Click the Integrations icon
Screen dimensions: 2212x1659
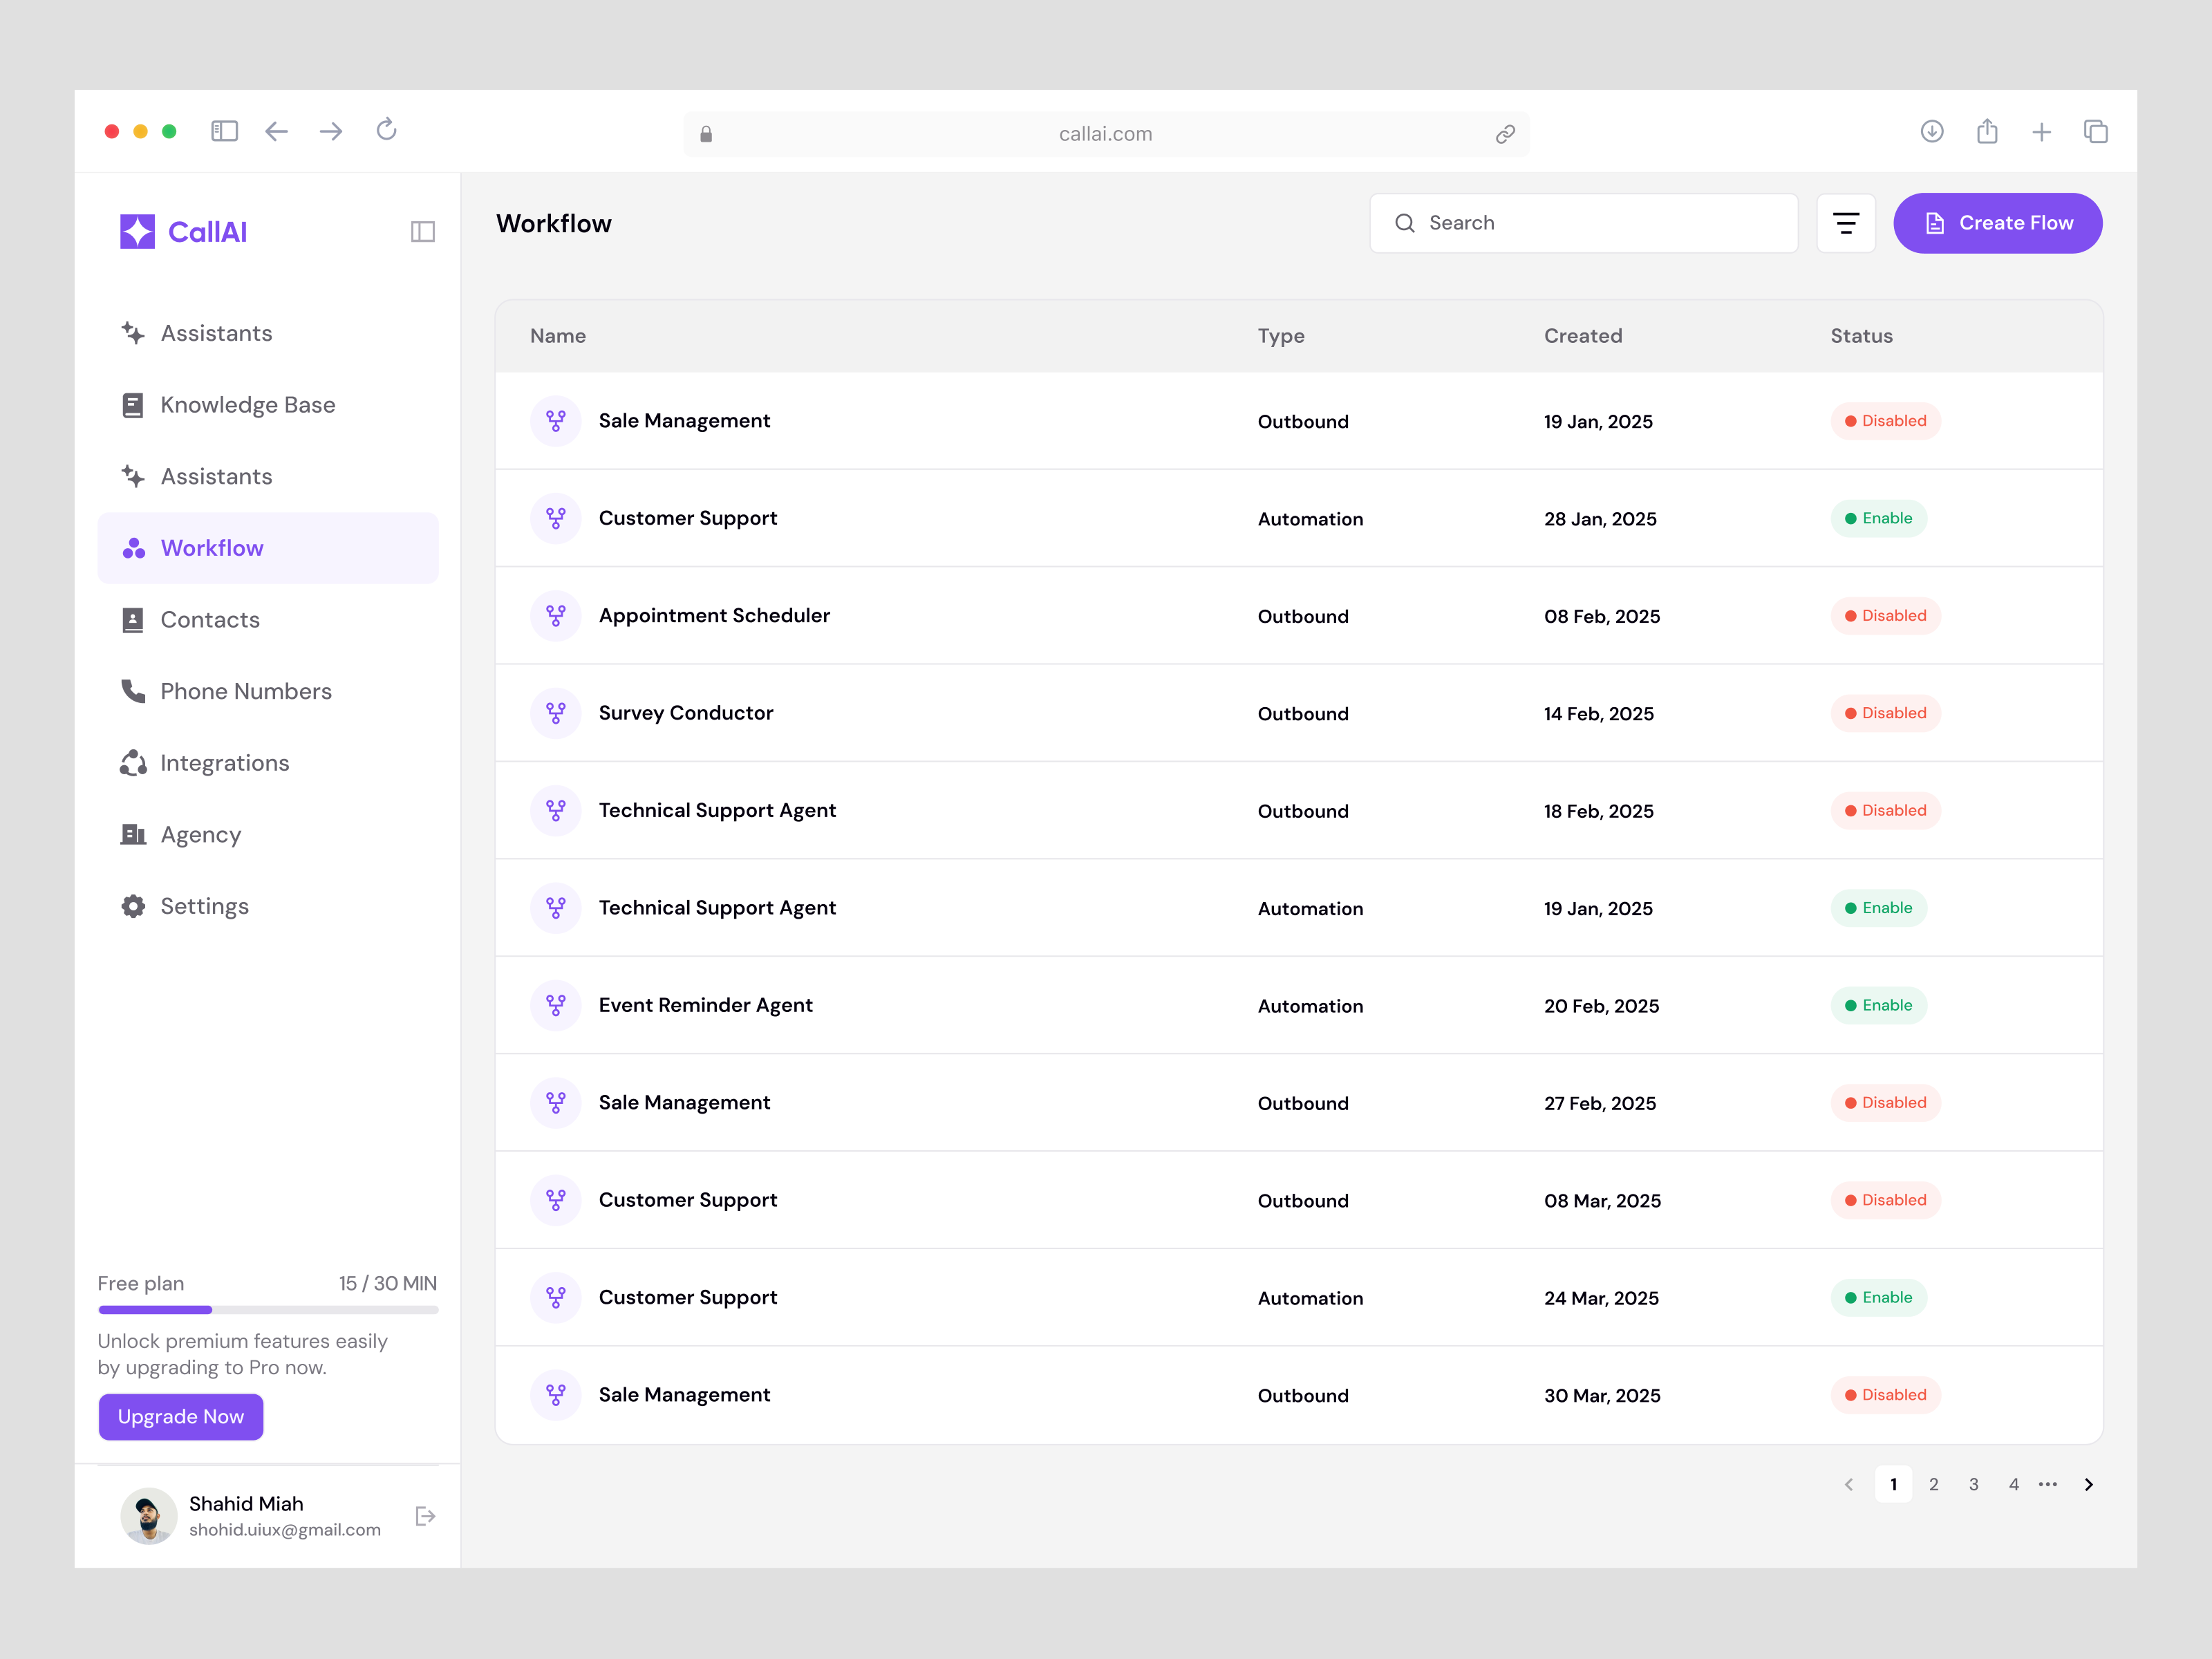click(x=134, y=763)
